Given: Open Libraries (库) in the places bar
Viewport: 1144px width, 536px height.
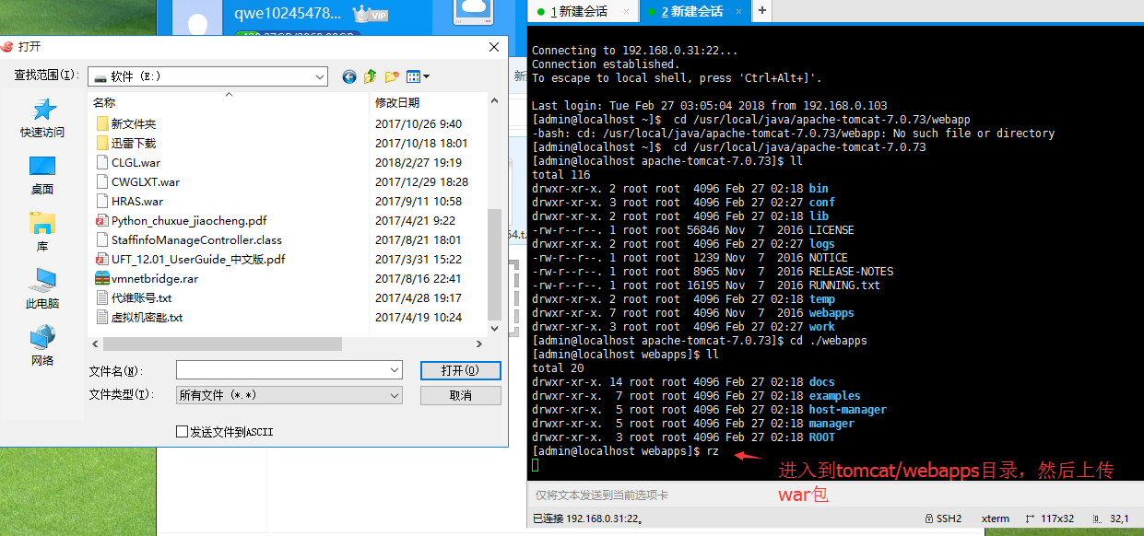Looking at the screenshot, I should [42, 231].
